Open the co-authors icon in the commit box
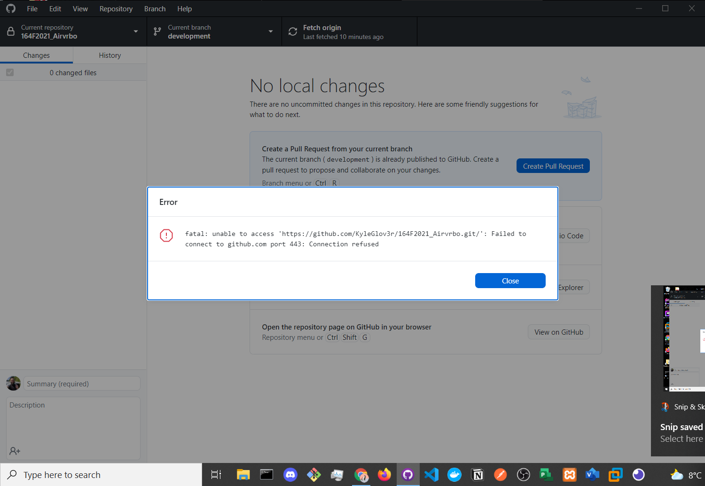The width and height of the screenshot is (705, 486). pyautogui.click(x=15, y=451)
